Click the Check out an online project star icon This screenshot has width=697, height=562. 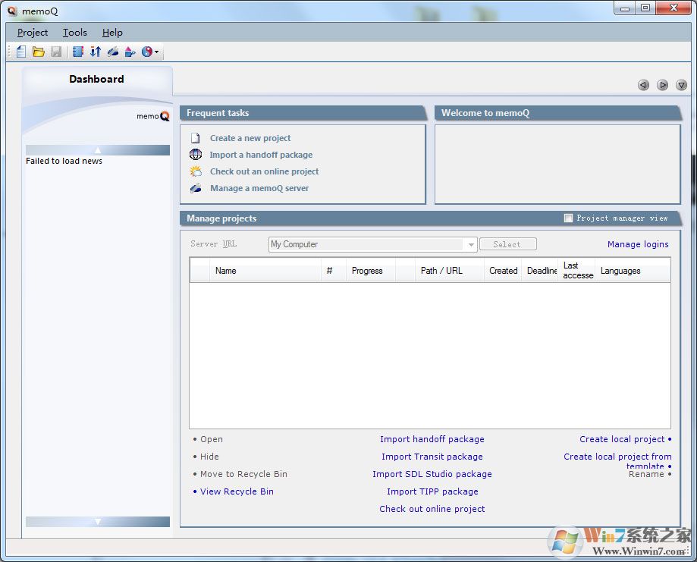pos(196,171)
